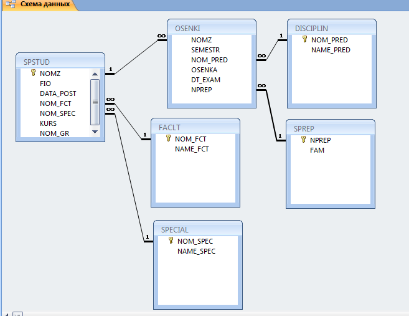Select the NOM_PRED field in OSENKI
Viewport: 409px width, 316px height.
tap(209, 60)
